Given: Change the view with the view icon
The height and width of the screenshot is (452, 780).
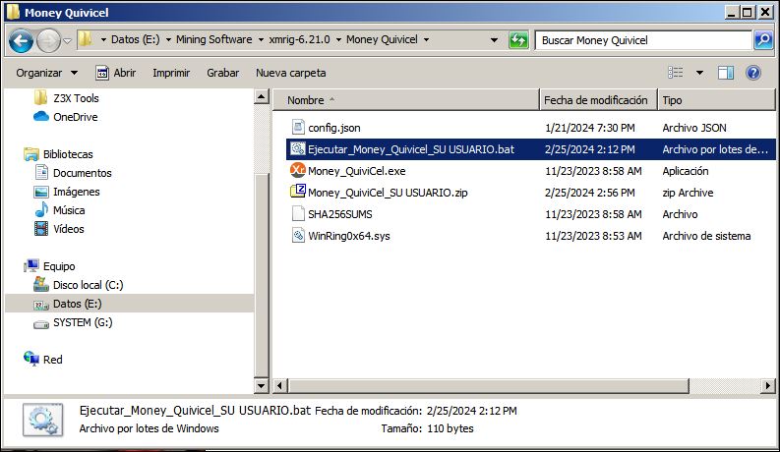Looking at the screenshot, I should [x=675, y=73].
